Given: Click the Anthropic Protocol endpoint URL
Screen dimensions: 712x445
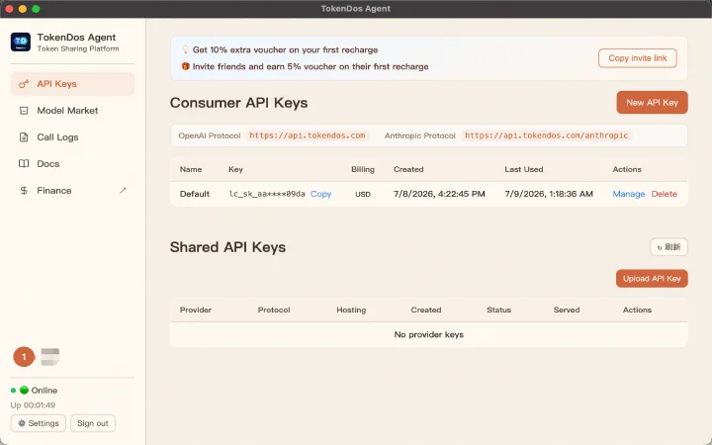Looking at the screenshot, I should [x=546, y=135].
